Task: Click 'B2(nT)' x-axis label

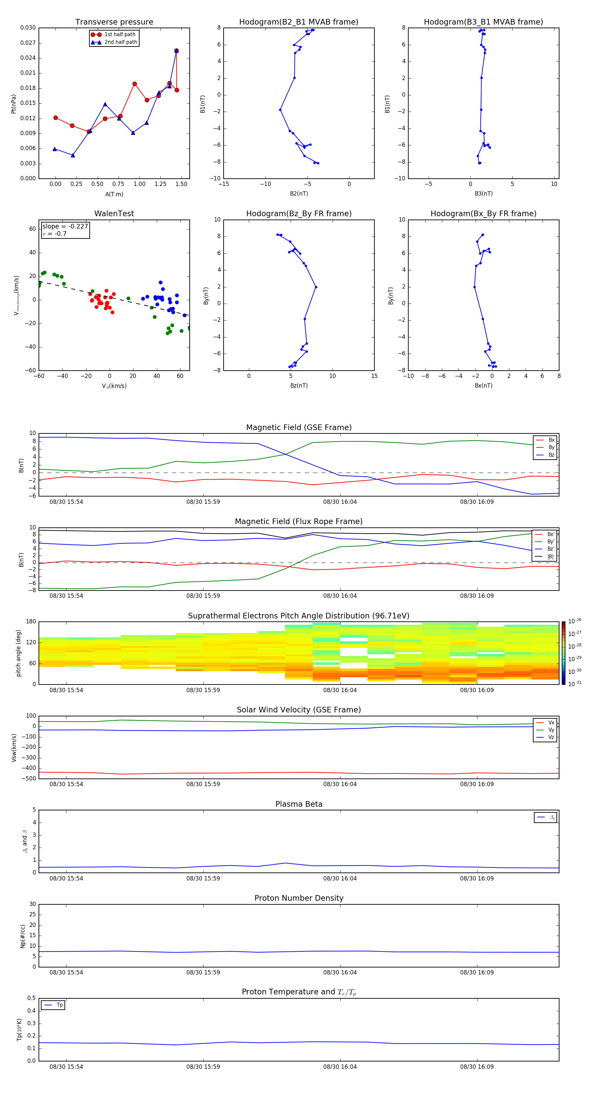Action: [x=299, y=194]
